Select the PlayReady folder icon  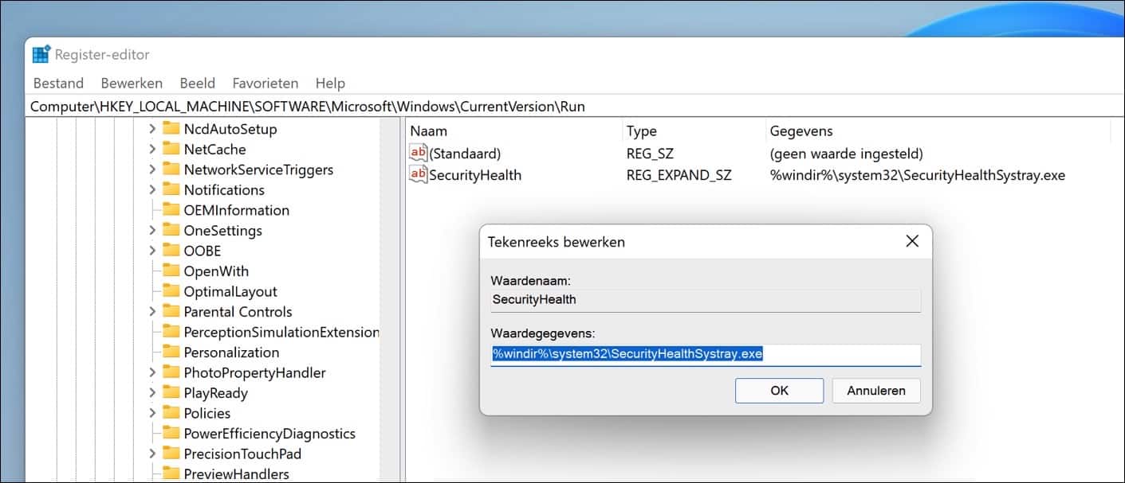coord(172,392)
